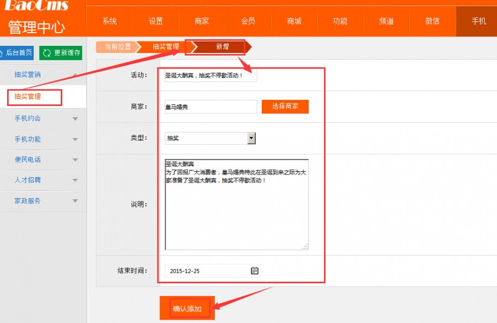The width and height of the screenshot is (497, 323).
Task: Open the 频道 top menu
Action: click(x=387, y=21)
